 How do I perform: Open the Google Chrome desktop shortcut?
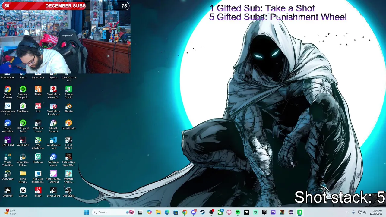point(8,93)
